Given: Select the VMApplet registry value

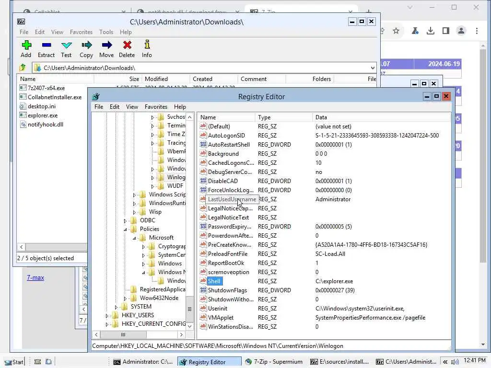Looking at the screenshot, I should [x=221, y=317].
